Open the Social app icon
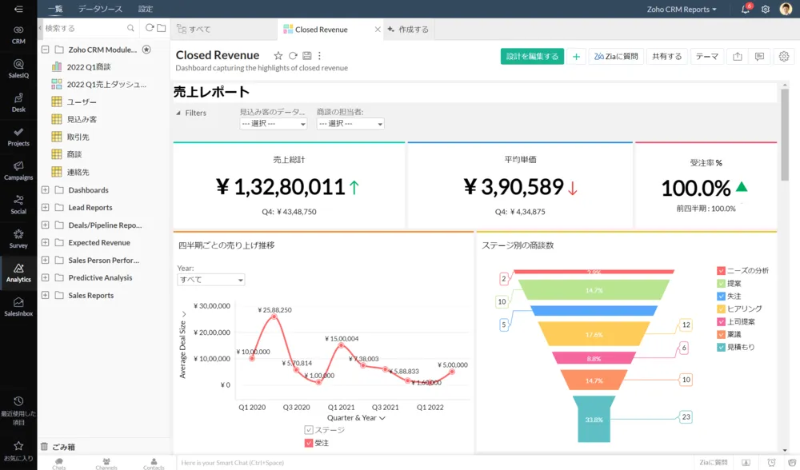Viewport: 800px width, 470px height. pos(18,205)
